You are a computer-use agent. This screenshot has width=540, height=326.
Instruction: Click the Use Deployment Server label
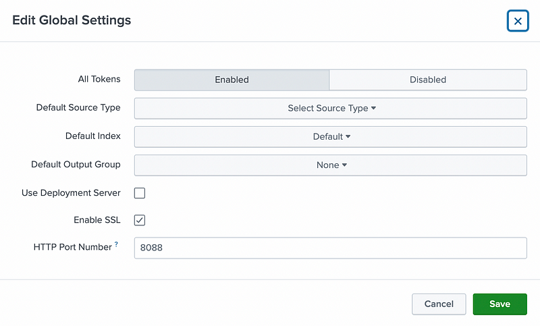click(71, 193)
